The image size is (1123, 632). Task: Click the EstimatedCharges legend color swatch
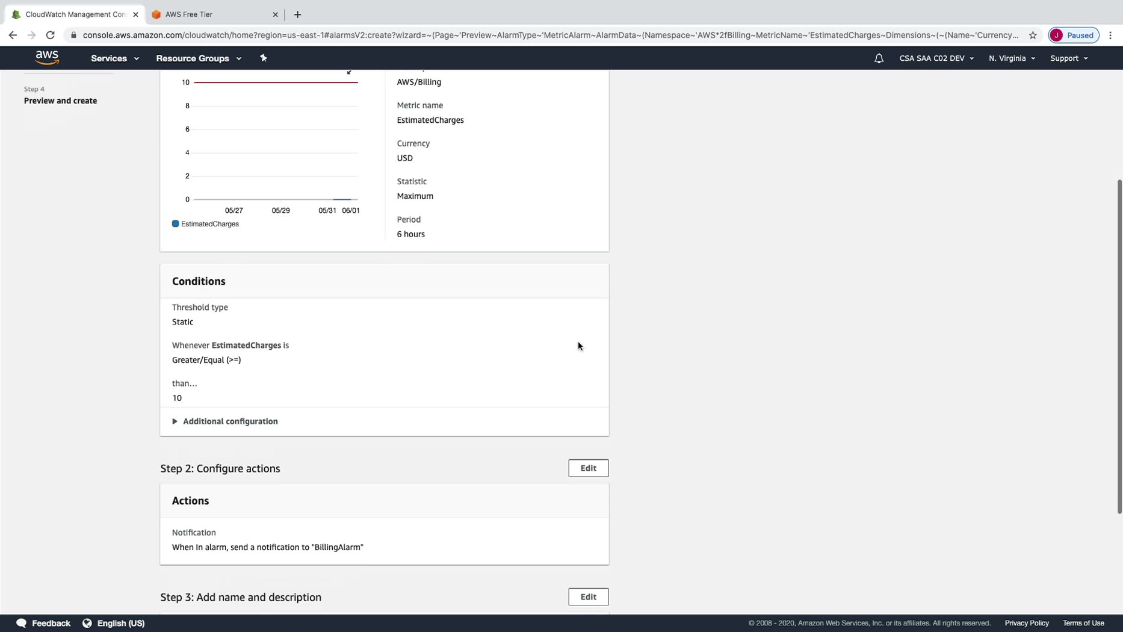click(x=176, y=224)
